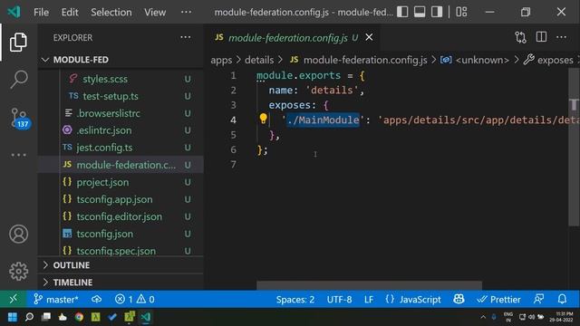Open errors and warnings problems indicator
Viewport: 580px width, 326px height.
(x=135, y=299)
